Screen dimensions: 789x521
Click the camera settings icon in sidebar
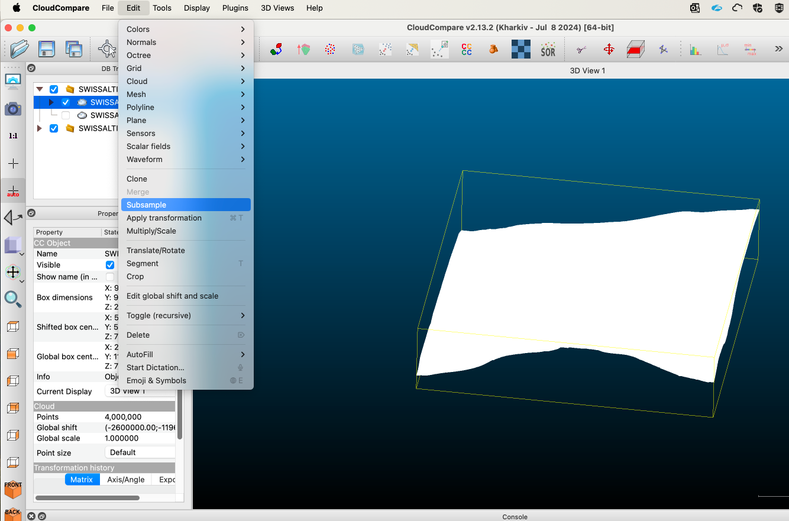pyautogui.click(x=12, y=109)
